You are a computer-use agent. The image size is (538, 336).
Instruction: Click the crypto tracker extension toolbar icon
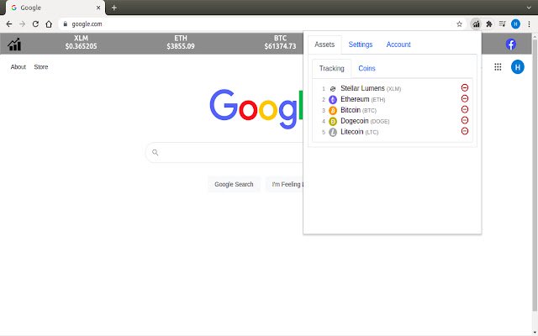coord(476,24)
